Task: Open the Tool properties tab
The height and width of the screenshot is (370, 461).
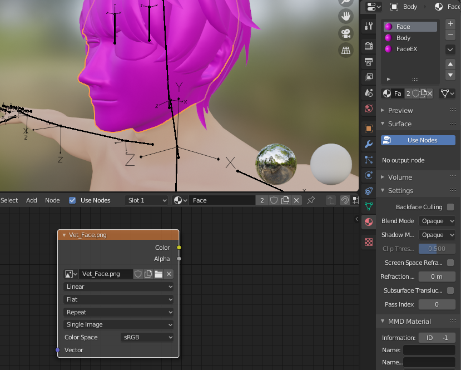Action: 368,26
